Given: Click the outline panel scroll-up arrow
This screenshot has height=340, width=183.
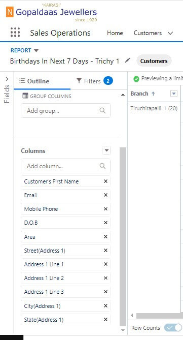Looking at the screenshot, I should [123, 95].
